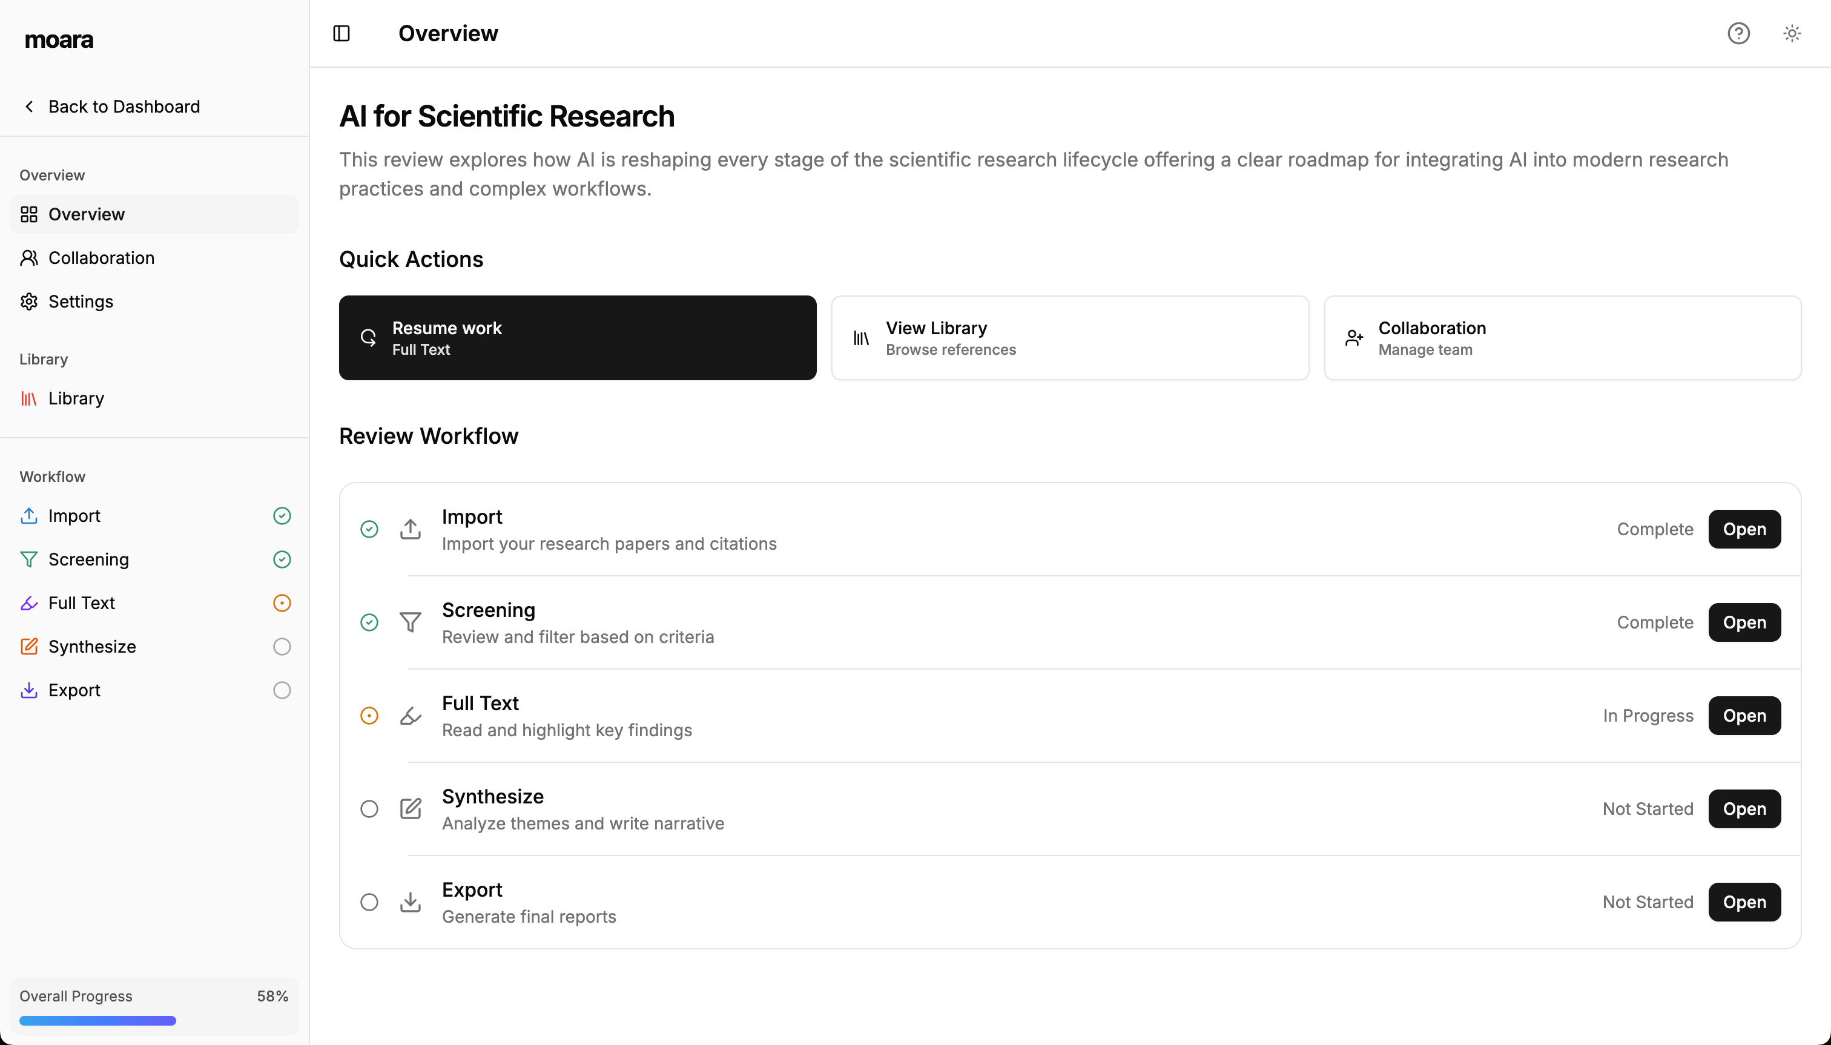The width and height of the screenshot is (1831, 1045).
Task: Select Collaboration in the sidebar
Action: coord(101,258)
